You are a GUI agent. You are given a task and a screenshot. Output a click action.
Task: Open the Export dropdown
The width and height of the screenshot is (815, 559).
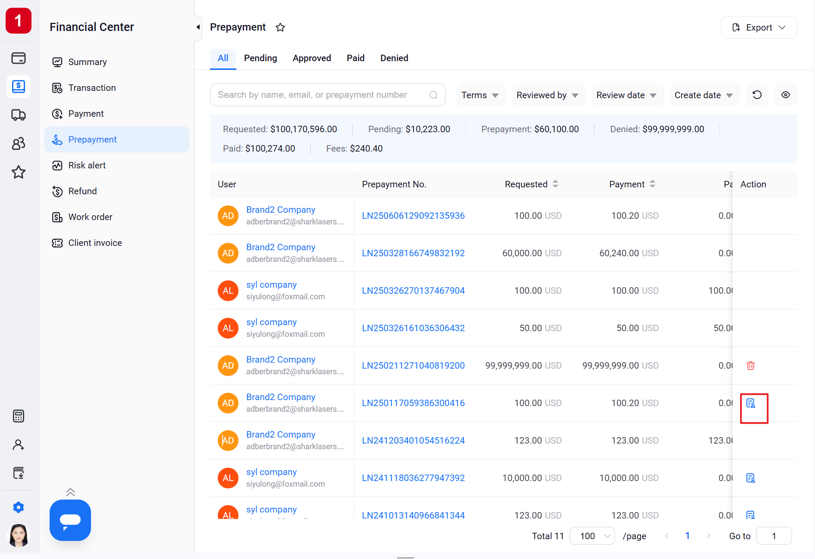(759, 28)
